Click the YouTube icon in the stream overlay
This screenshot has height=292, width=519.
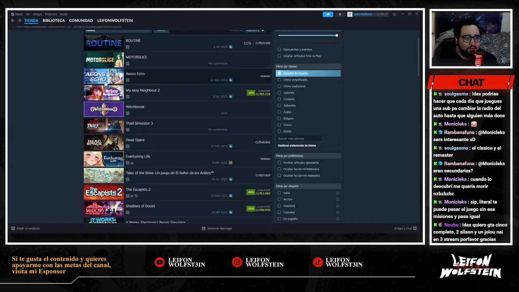tap(159, 262)
